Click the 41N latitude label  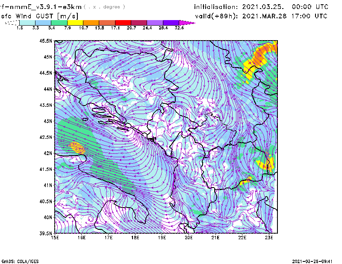click(x=48, y=185)
